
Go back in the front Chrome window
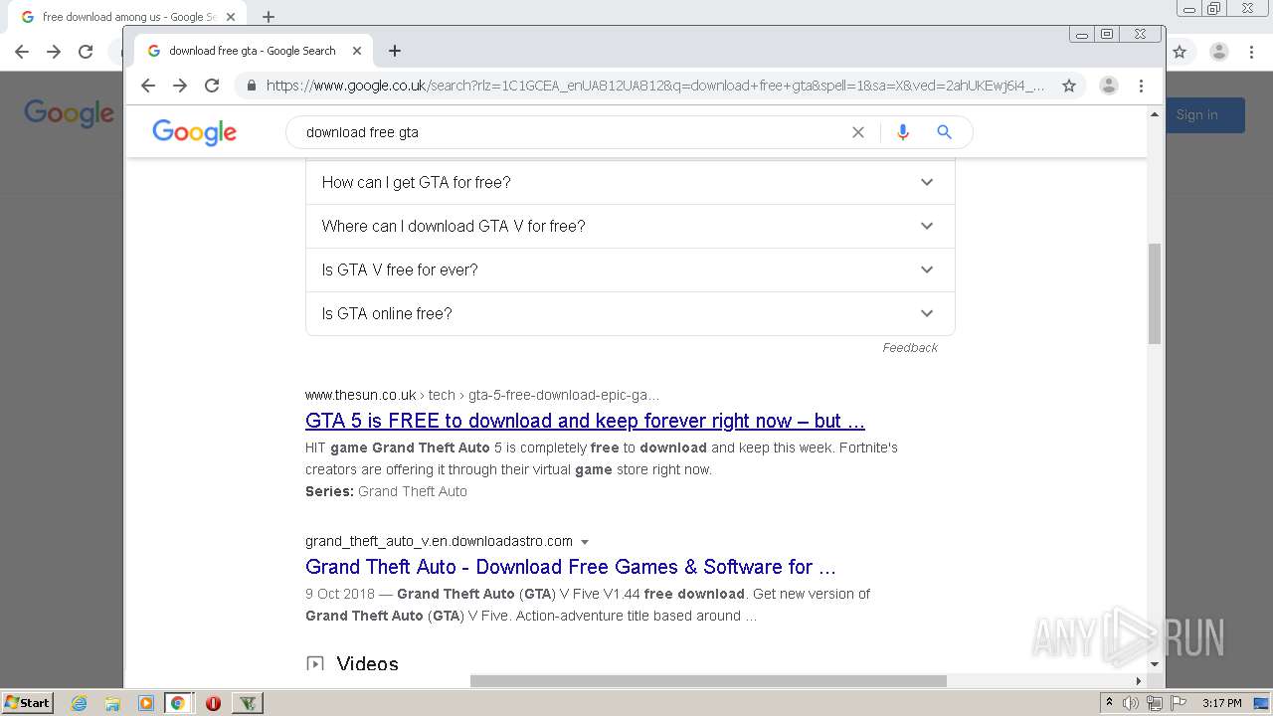[148, 86]
